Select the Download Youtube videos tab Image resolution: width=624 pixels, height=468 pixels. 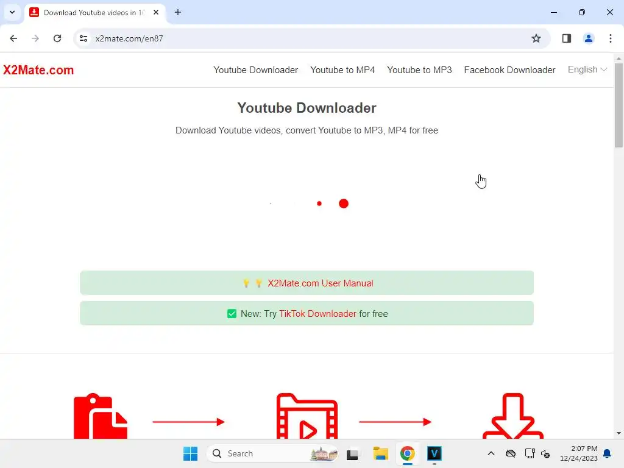(94, 12)
